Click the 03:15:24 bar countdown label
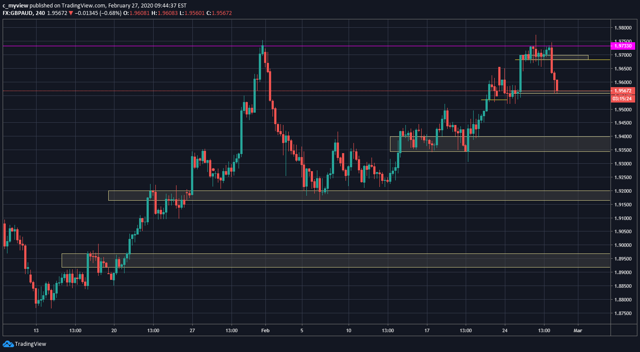The image size is (640, 352). [623, 99]
